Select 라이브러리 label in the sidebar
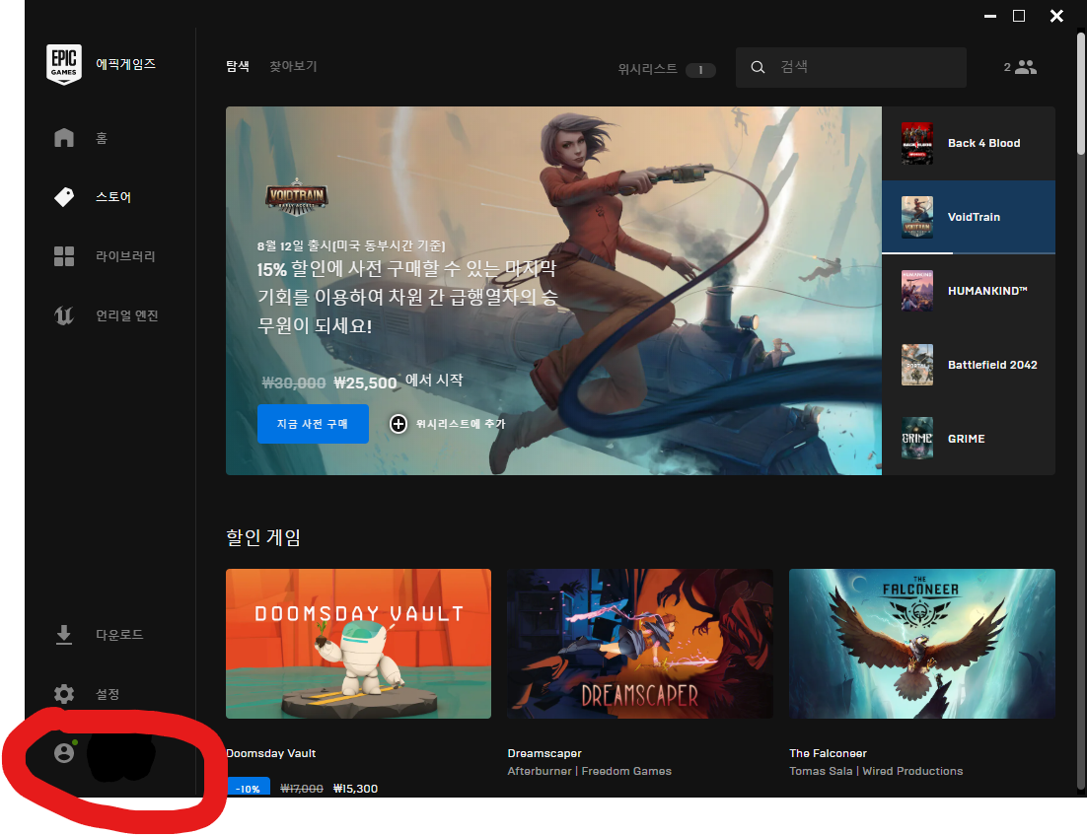The height and width of the screenshot is (835, 1087). pyautogui.click(x=125, y=256)
